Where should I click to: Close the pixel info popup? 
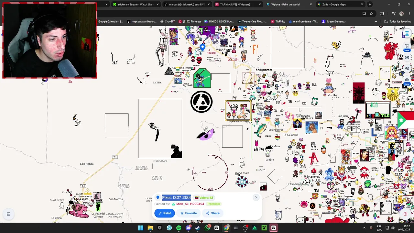[x=256, y=197]
